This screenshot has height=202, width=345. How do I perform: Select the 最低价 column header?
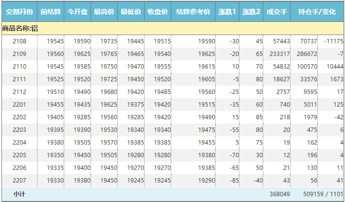(131, 11)
